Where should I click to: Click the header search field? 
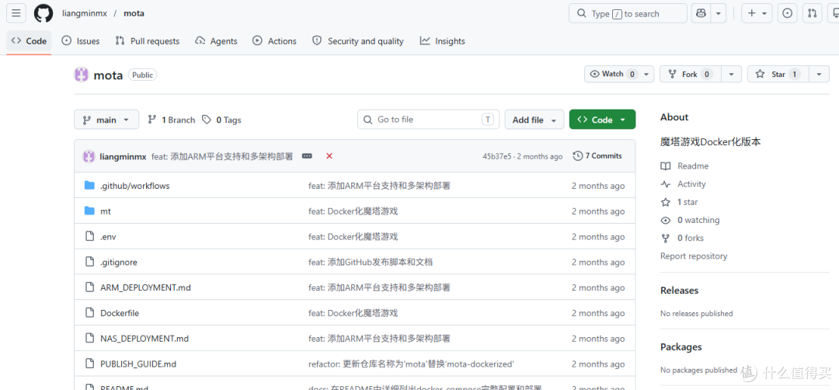628,13
